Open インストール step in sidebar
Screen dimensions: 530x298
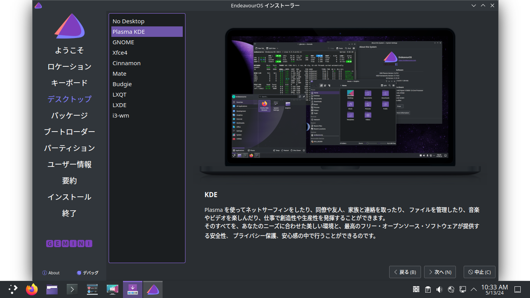click(x=69, y=197)
